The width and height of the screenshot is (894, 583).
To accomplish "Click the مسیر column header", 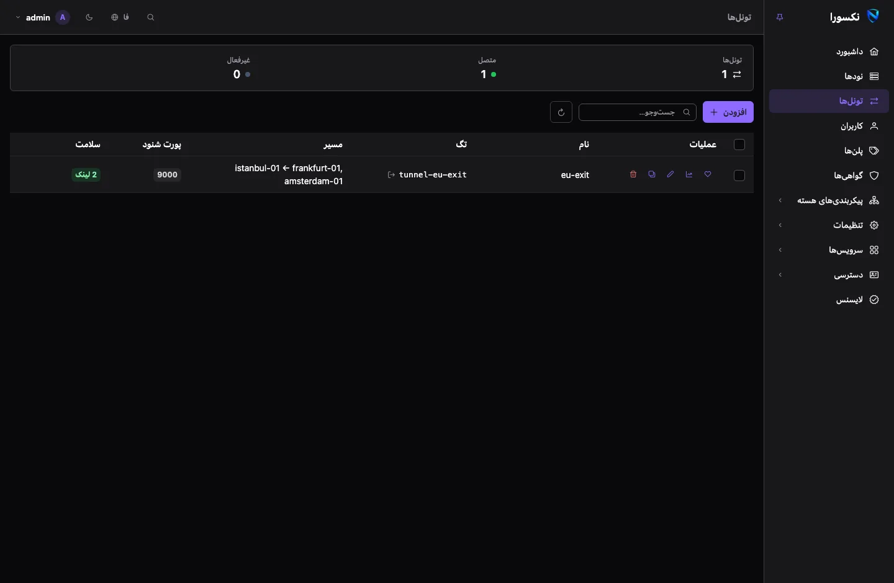I will (x=333, y=145).
